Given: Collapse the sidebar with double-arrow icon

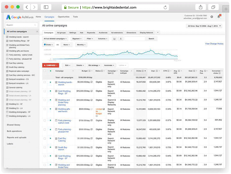Looking at the screenshot, I should (37, 32).
